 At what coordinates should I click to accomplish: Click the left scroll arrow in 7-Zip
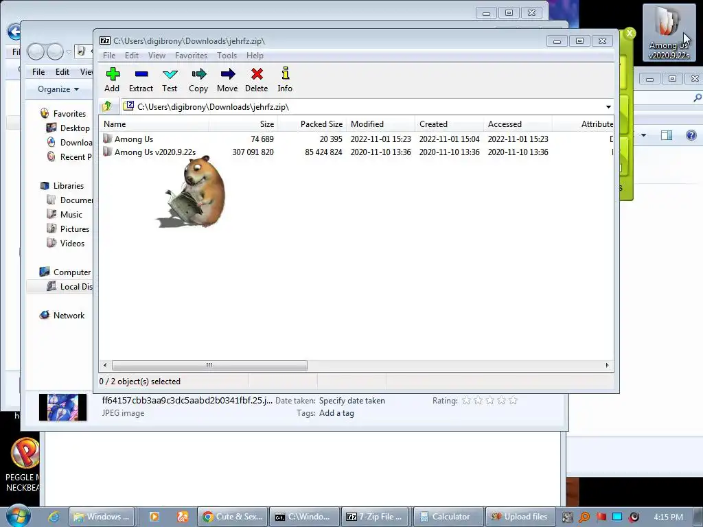click(105, 365)
